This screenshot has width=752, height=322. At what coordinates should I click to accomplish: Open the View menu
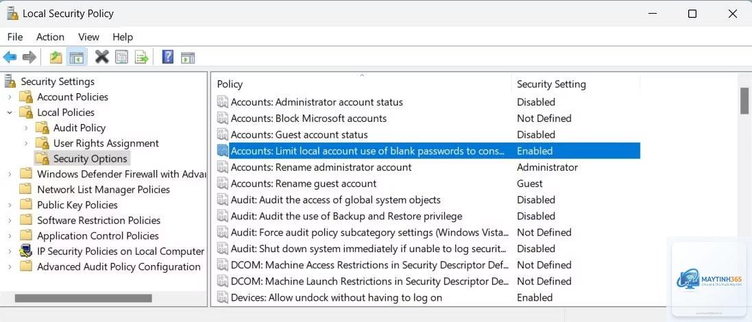[x=88, y=37]
